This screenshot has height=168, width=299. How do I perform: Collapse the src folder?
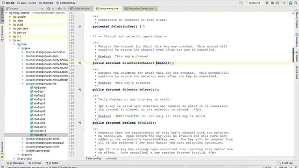click(x=10, y=41)
